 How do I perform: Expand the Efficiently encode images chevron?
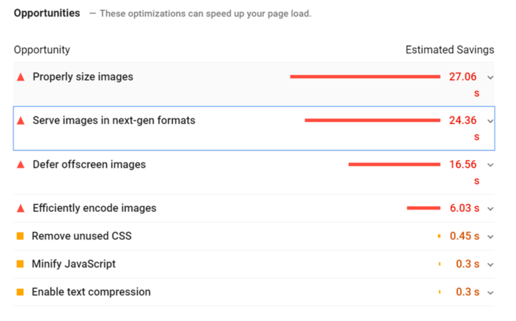(490, 209)
